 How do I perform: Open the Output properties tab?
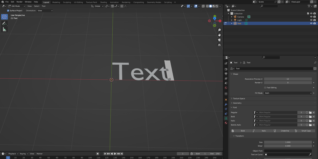[x=226, y=74]
